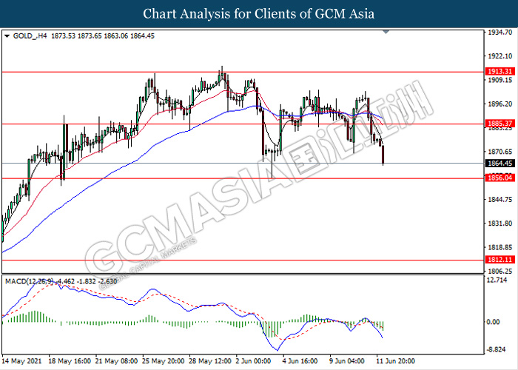Click the red 1856.04 price level tag
This screenshot has height=370, width=518.
pyautogui.click(x=499, y=178)
